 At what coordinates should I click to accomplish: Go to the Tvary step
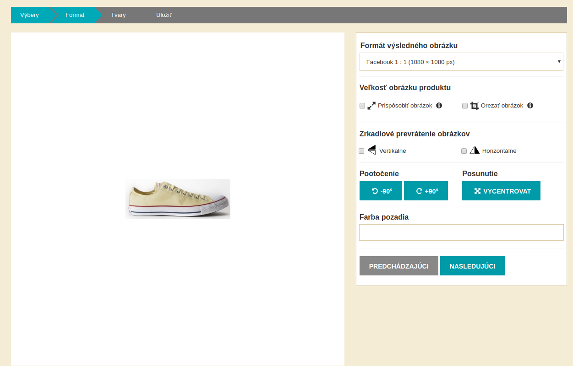[x=118, y=15]
